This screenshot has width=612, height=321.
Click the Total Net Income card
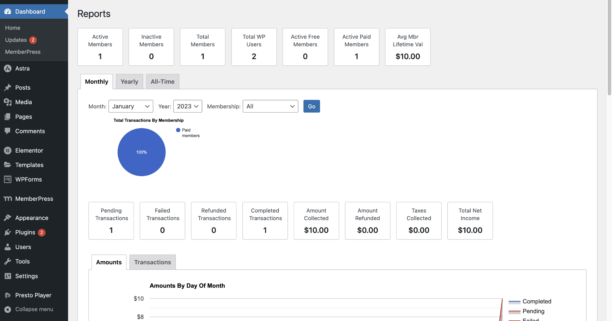point(470,221)
